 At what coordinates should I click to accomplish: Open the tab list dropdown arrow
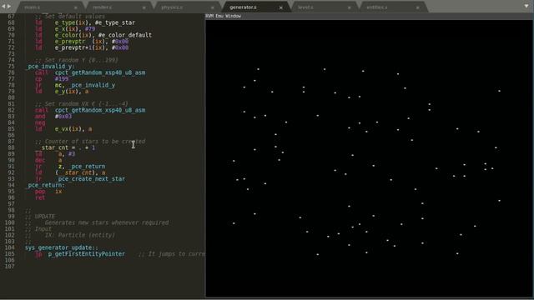pyautogui.click(x=526, y=6)
